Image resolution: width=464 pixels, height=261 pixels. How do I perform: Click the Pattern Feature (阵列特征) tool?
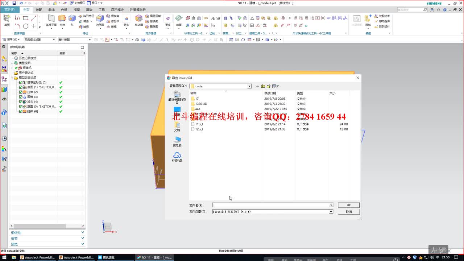(86, 16)
